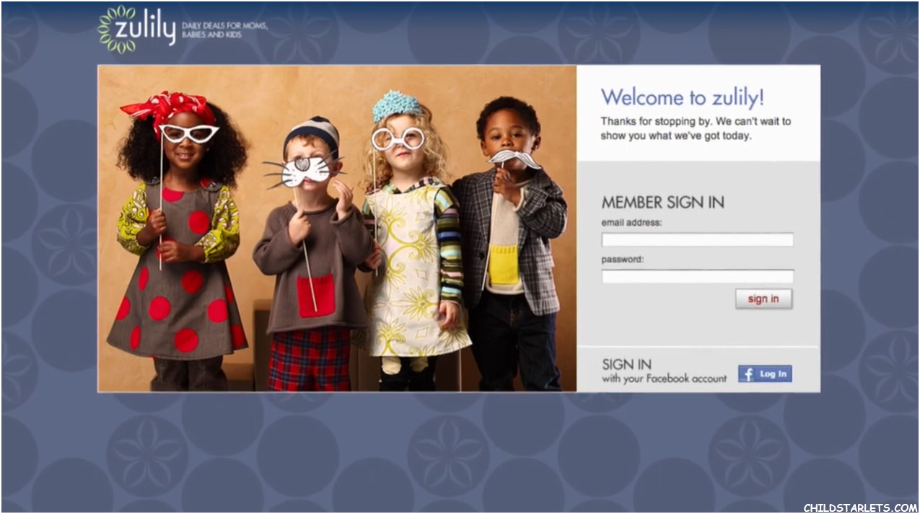Click the red head scarf bow
The width and height of the screenshot is (920, 514).
coord(167,107)
